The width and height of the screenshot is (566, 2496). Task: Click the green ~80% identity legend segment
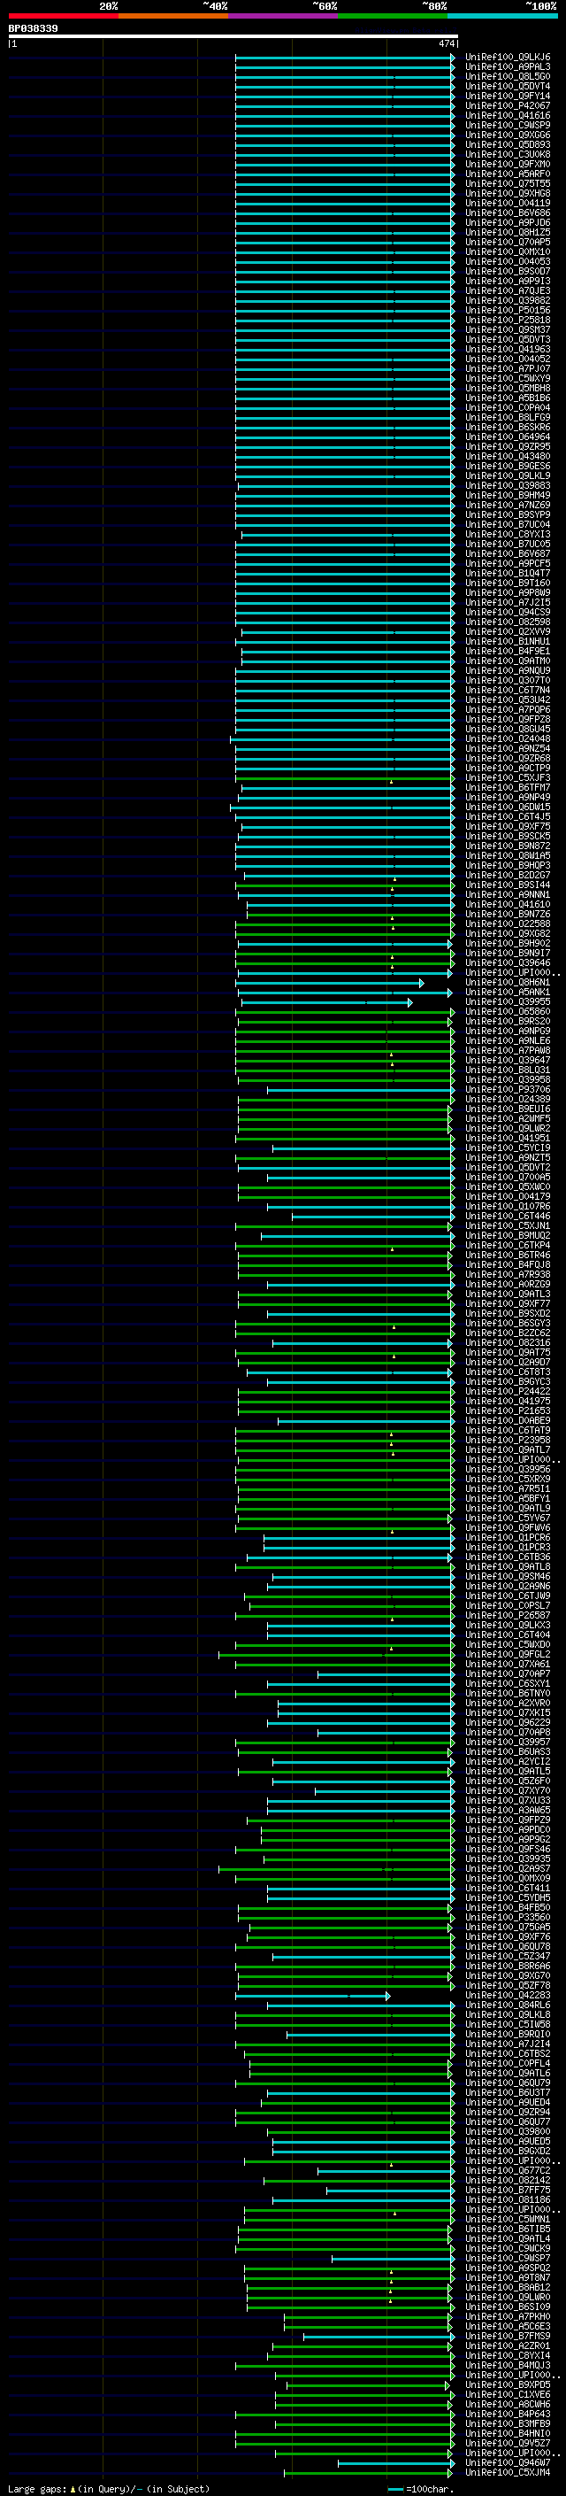[393, 16]
